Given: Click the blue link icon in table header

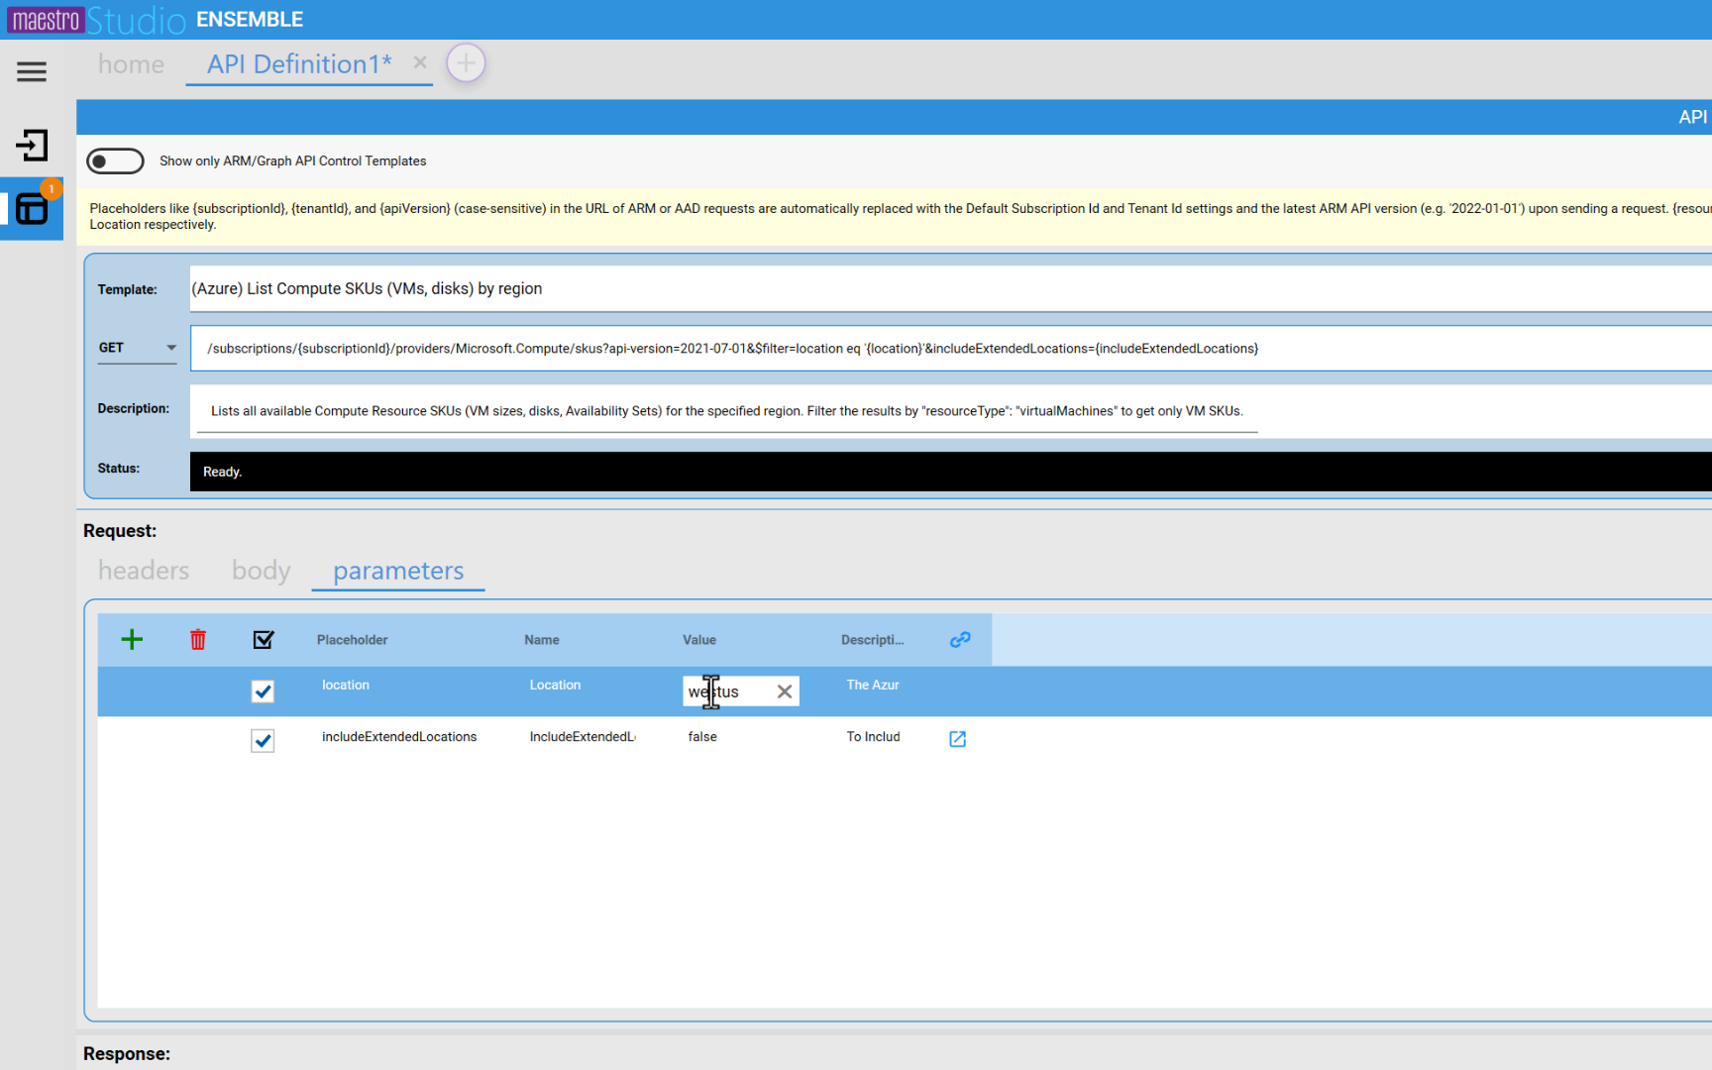Looking at the screenshot, I should point(959,640).
